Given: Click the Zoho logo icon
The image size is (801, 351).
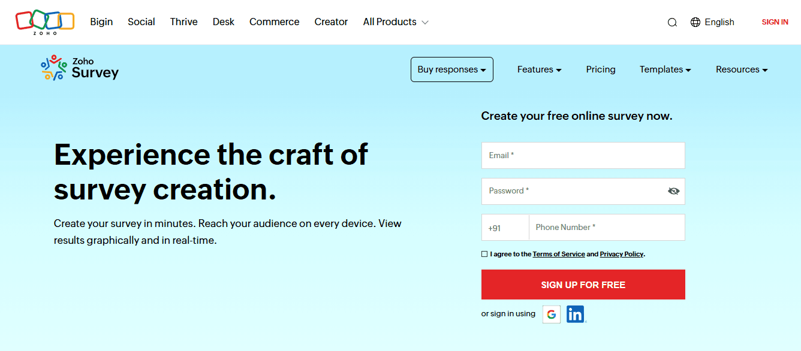Looking at the screenshot, I should coord(45,22).
